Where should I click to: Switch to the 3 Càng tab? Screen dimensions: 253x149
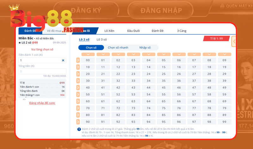click(x=182, y=31)
